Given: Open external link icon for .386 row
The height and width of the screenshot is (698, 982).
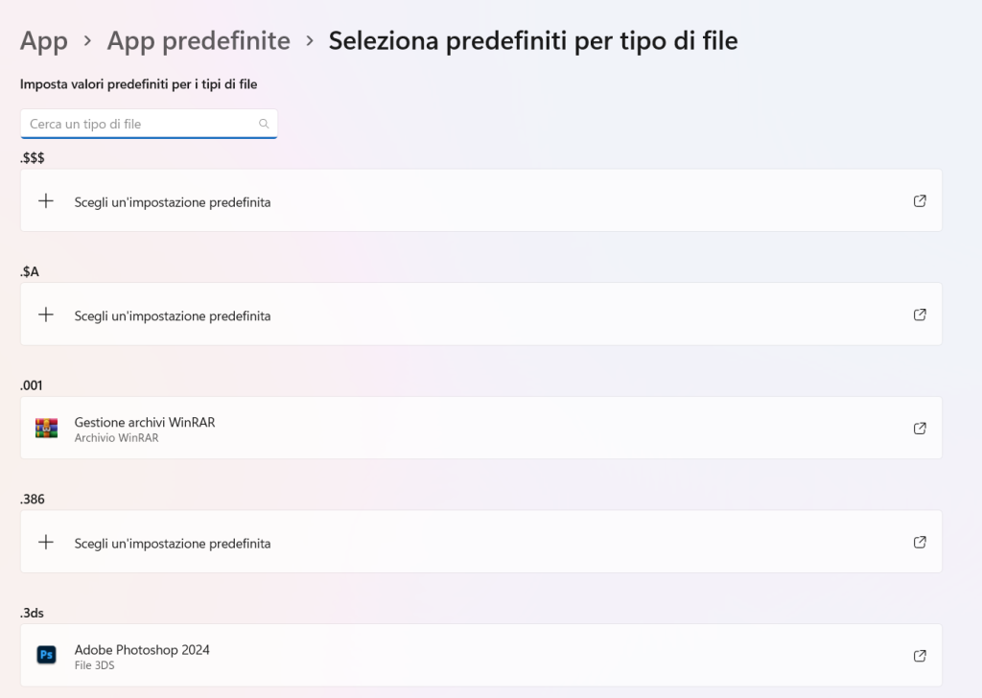Looking at the screenshot, I should pyautogui.click(x=920, y=543).
